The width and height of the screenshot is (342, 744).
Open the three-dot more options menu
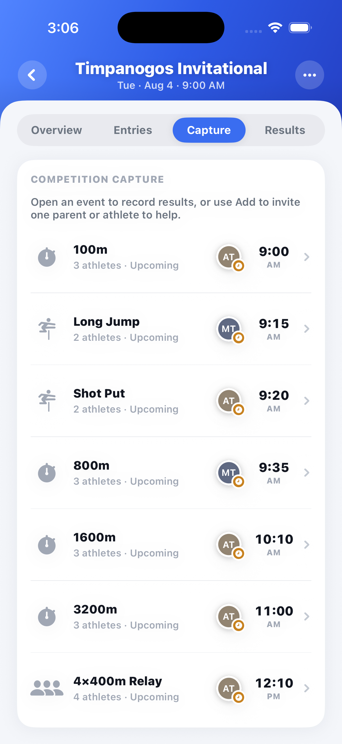pyautogui.click(x=309, y=75)
